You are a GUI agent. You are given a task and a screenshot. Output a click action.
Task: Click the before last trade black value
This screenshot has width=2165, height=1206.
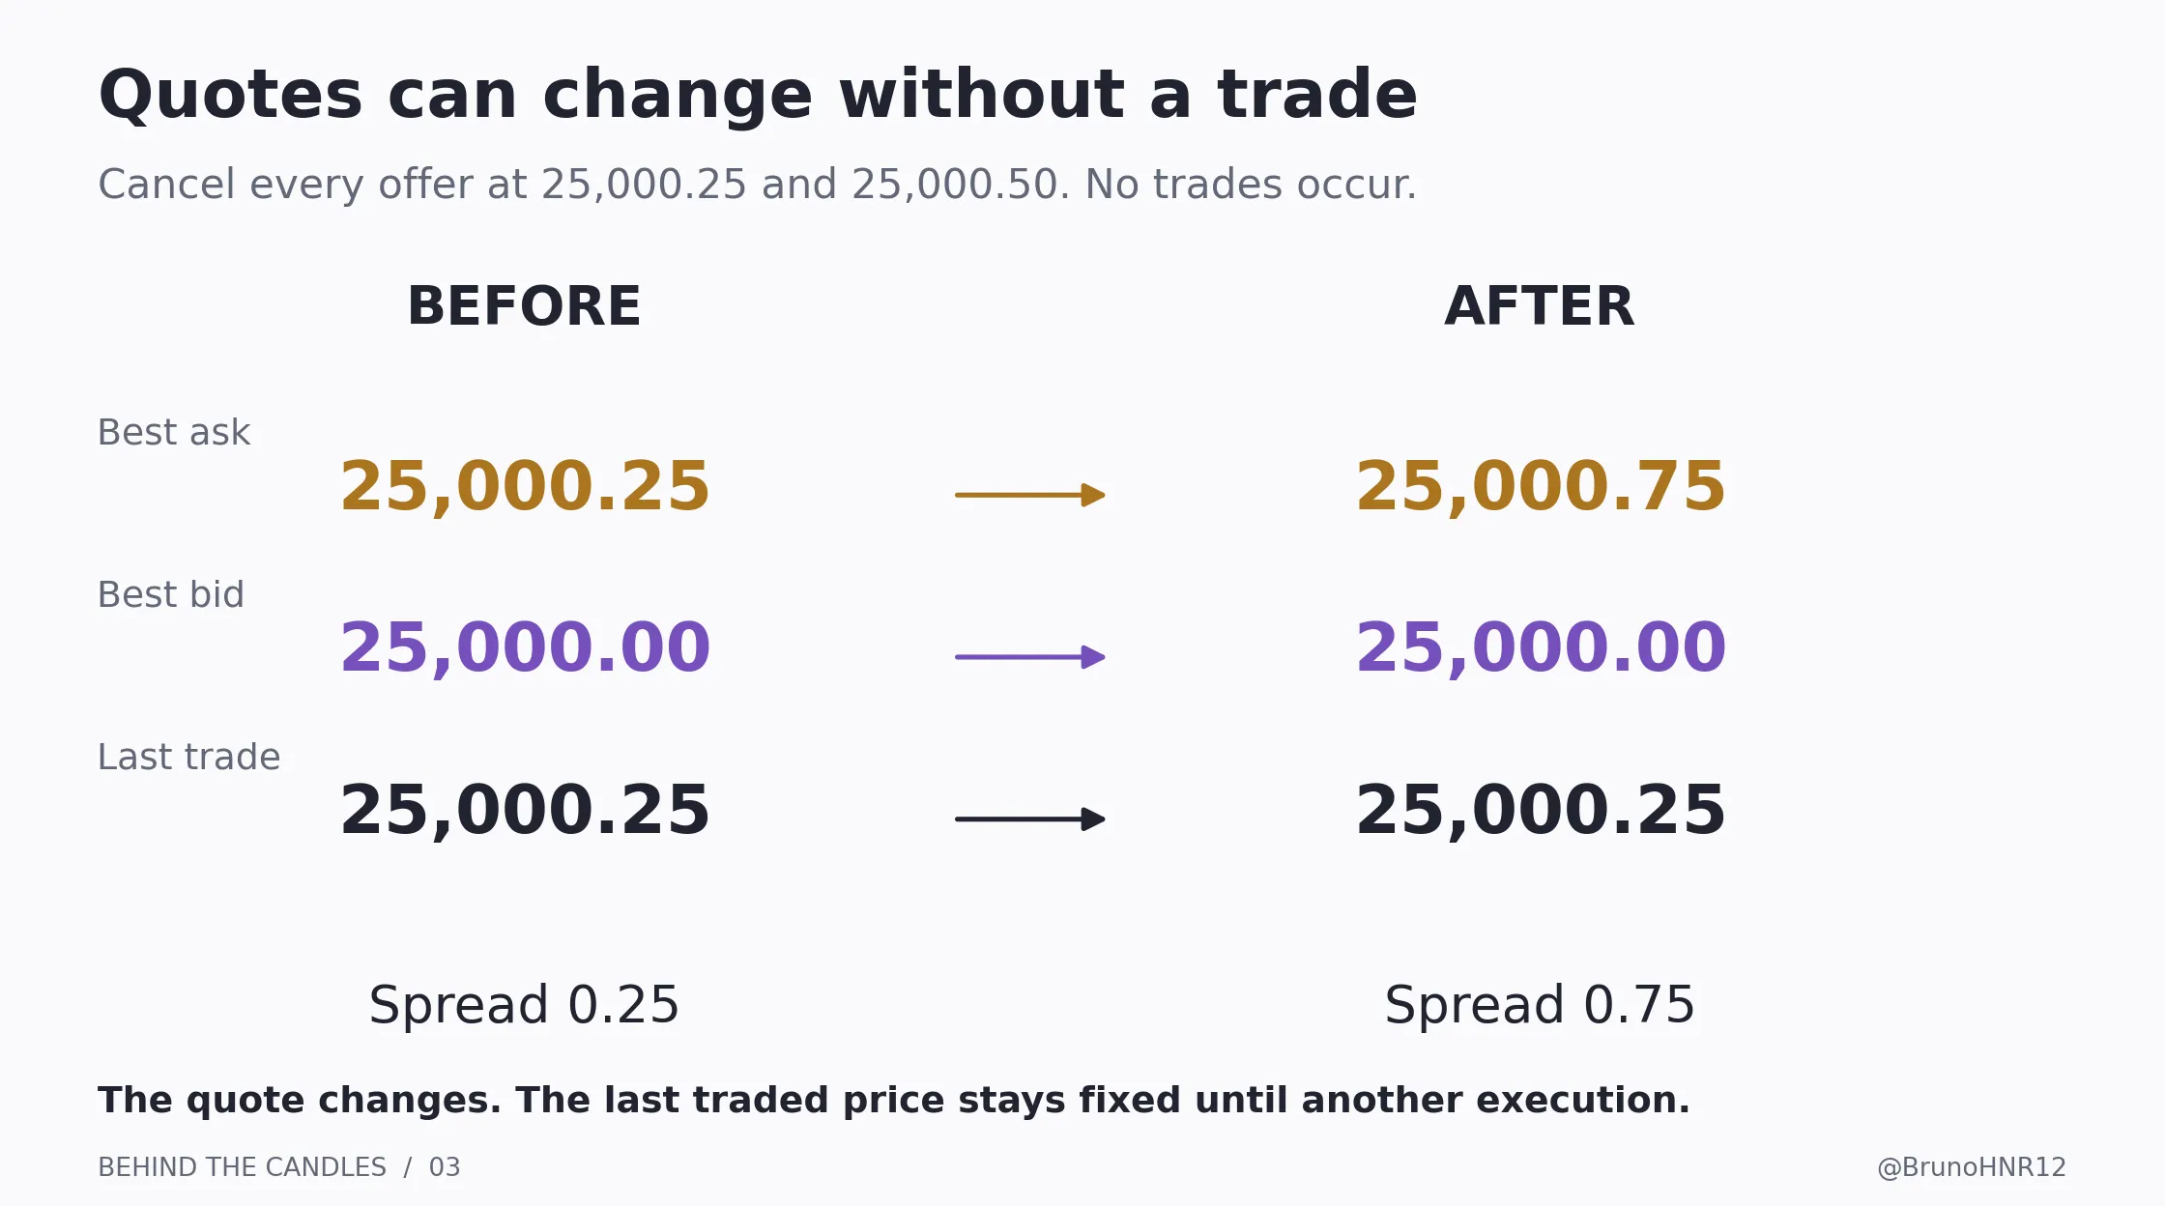(525, 811)
